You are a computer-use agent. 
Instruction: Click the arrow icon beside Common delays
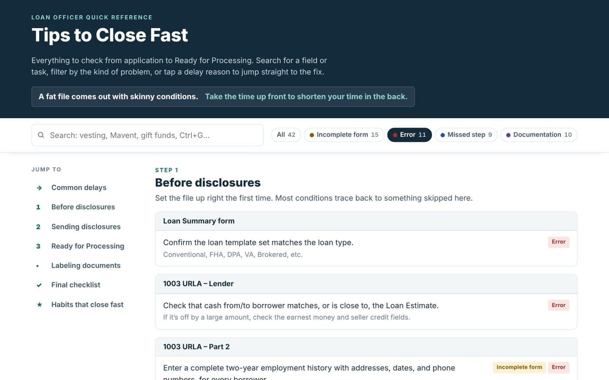pyautogui.click(x=39, y=188)
